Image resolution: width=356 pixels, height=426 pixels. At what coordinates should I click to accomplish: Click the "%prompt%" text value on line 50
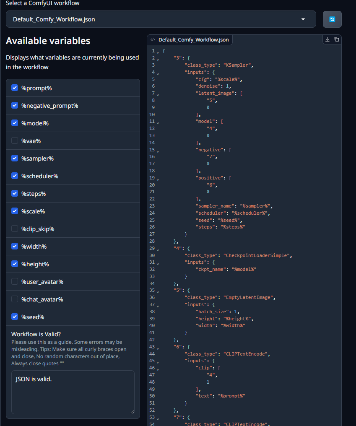[x=231, y=396]
